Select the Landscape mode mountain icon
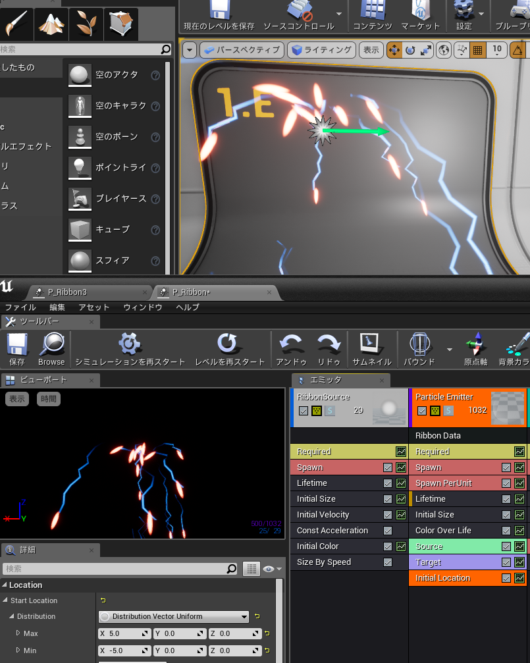Screen dimensions: 530x663 [x=51, y=23]
